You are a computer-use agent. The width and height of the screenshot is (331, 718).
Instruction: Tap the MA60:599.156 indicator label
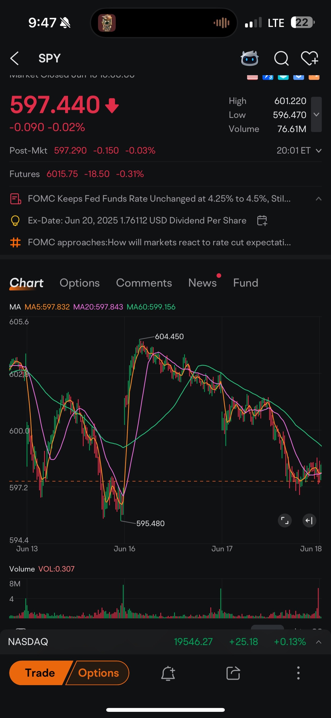(151, 307)
